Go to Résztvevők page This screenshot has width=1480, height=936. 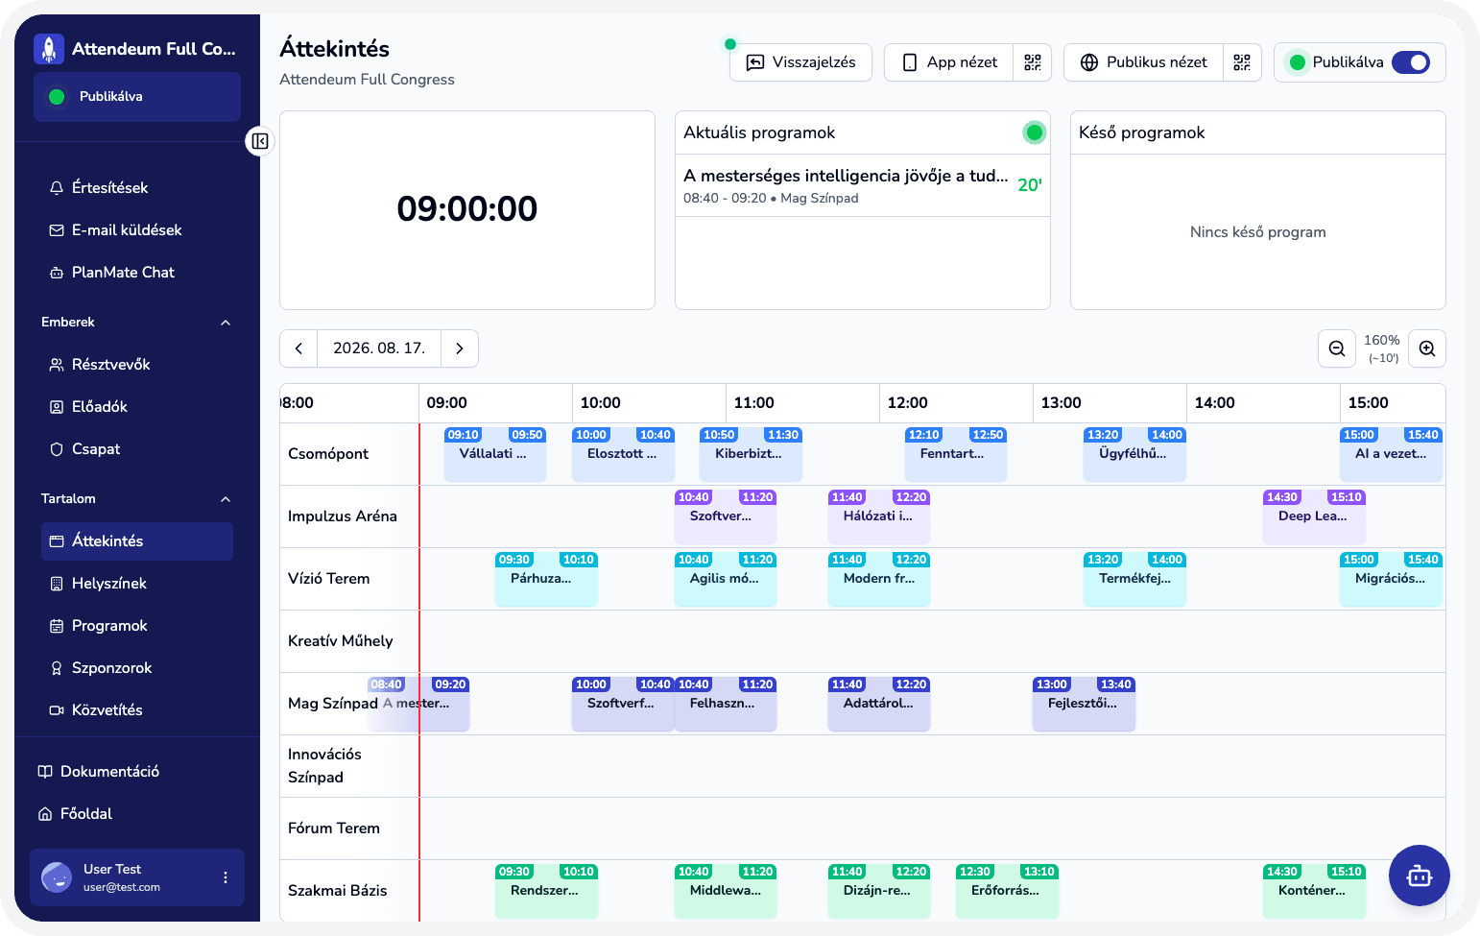[x=137, y=365]
